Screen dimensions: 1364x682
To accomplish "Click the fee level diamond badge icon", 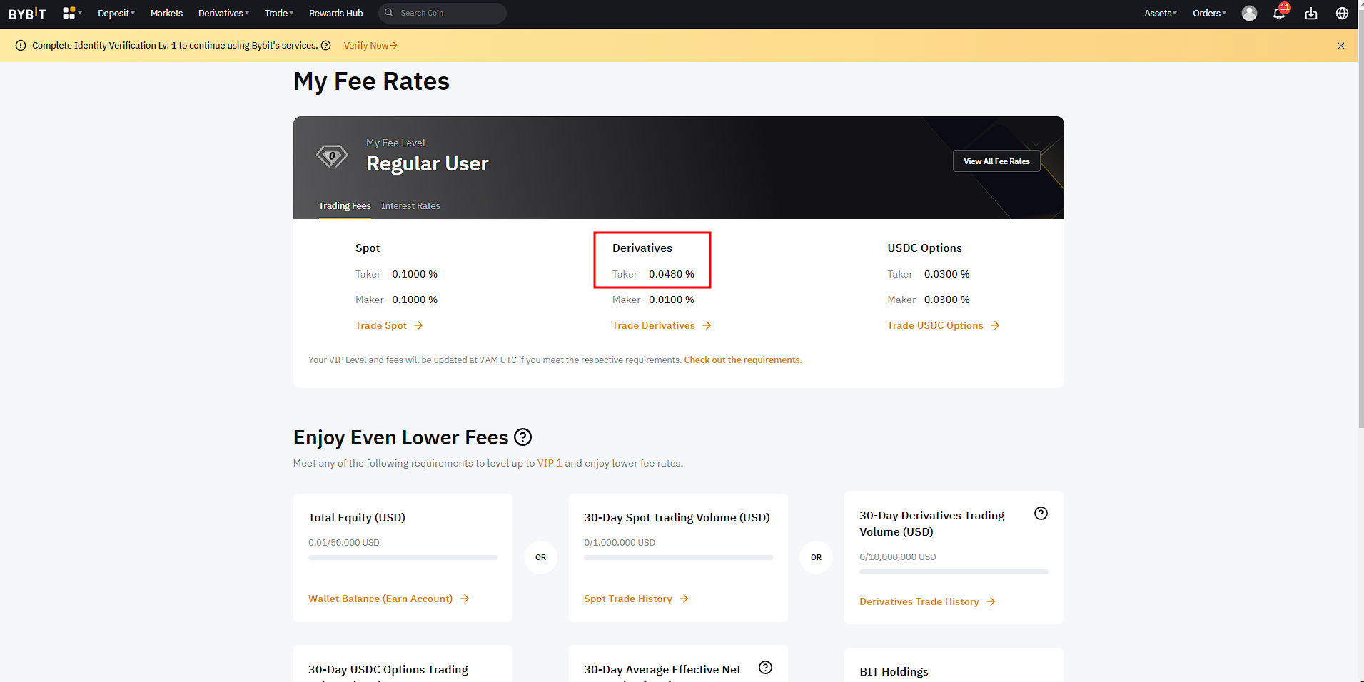I will (332, 156).
